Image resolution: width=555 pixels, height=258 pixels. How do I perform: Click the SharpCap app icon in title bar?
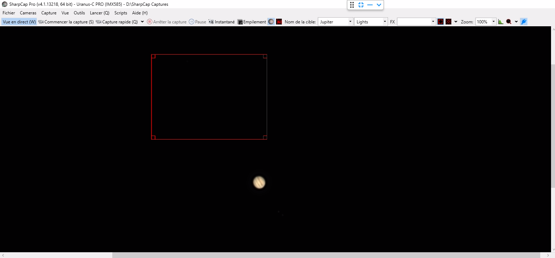(4, 4)
